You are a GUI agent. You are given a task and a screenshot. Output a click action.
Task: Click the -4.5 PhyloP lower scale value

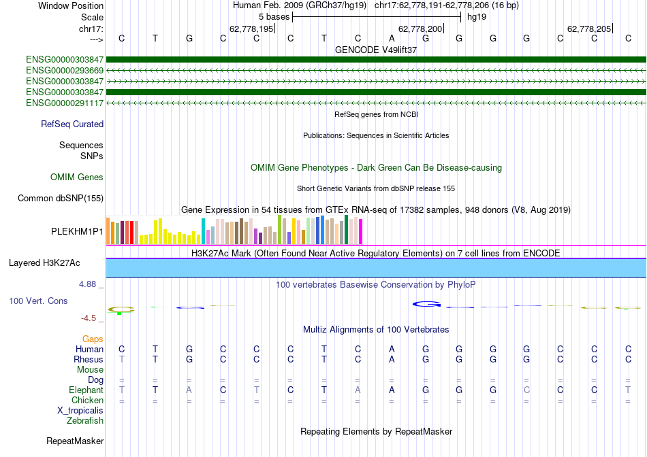click(x=89, y=318)
